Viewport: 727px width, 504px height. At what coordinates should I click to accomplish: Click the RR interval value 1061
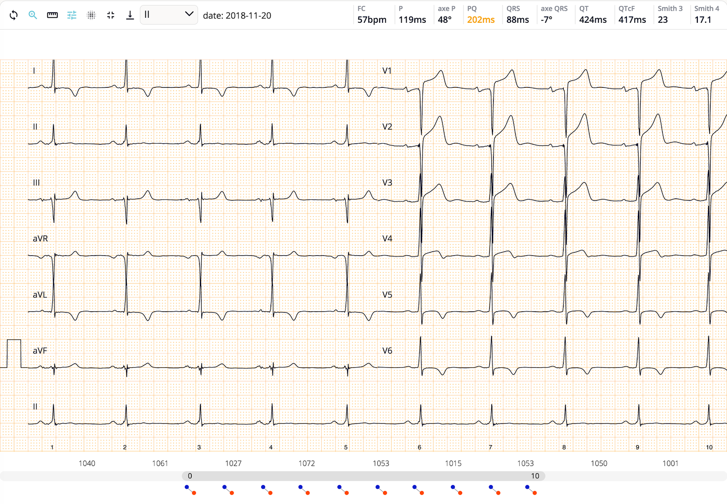coord(160,463)
